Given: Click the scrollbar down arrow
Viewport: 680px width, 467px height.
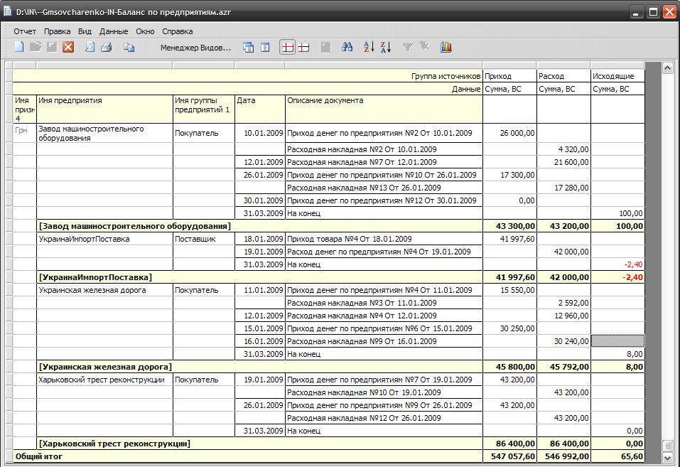Looking at the screenshot, I should (667, 458).
